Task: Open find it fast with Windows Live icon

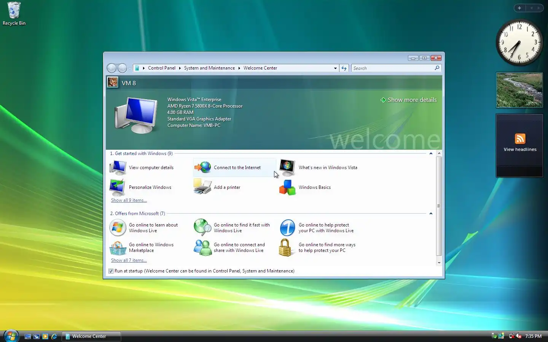Action: click(202, 228)
